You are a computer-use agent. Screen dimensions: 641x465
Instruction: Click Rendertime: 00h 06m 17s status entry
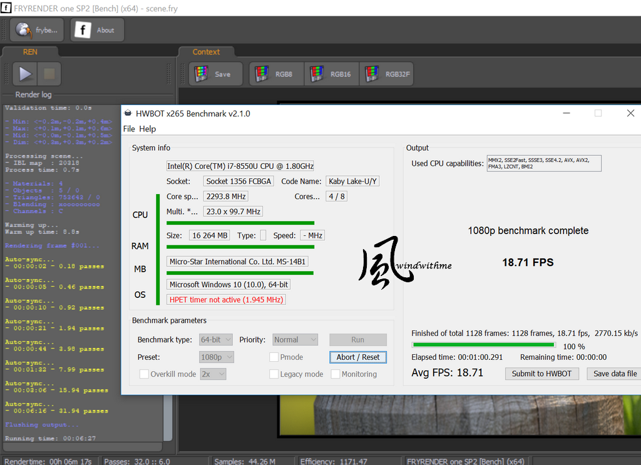click(48, 461)
